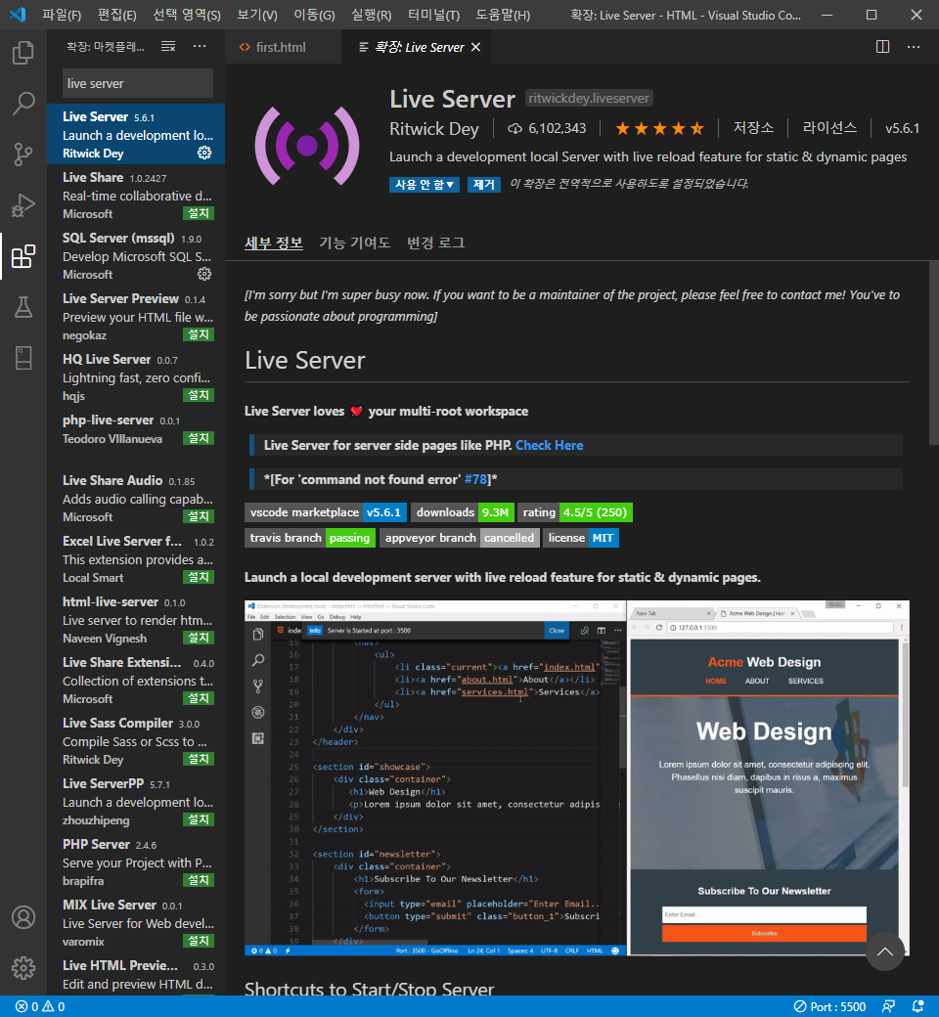Open the Run and Debug view
939x1017 pixels.
(x=23, y=205)
